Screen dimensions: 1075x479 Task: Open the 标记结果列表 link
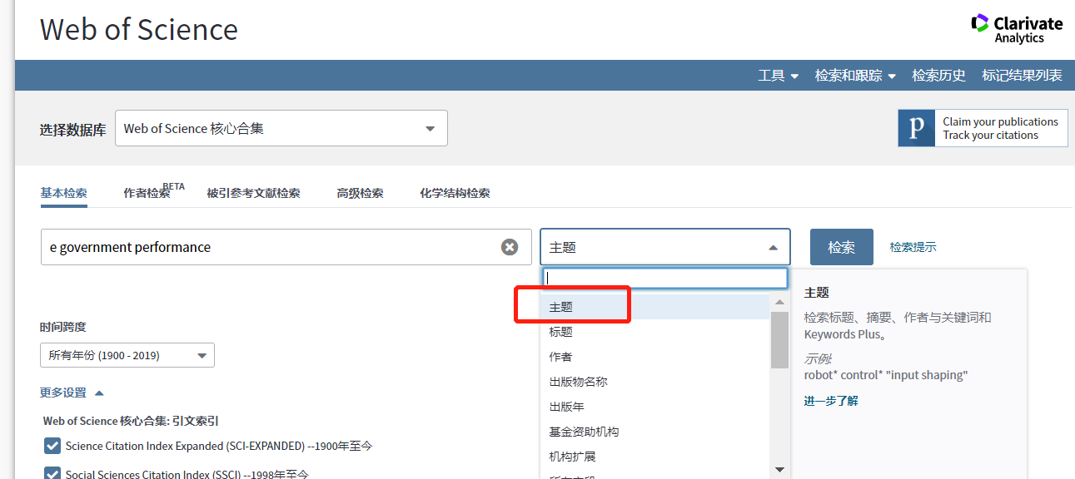[1023, 76]
